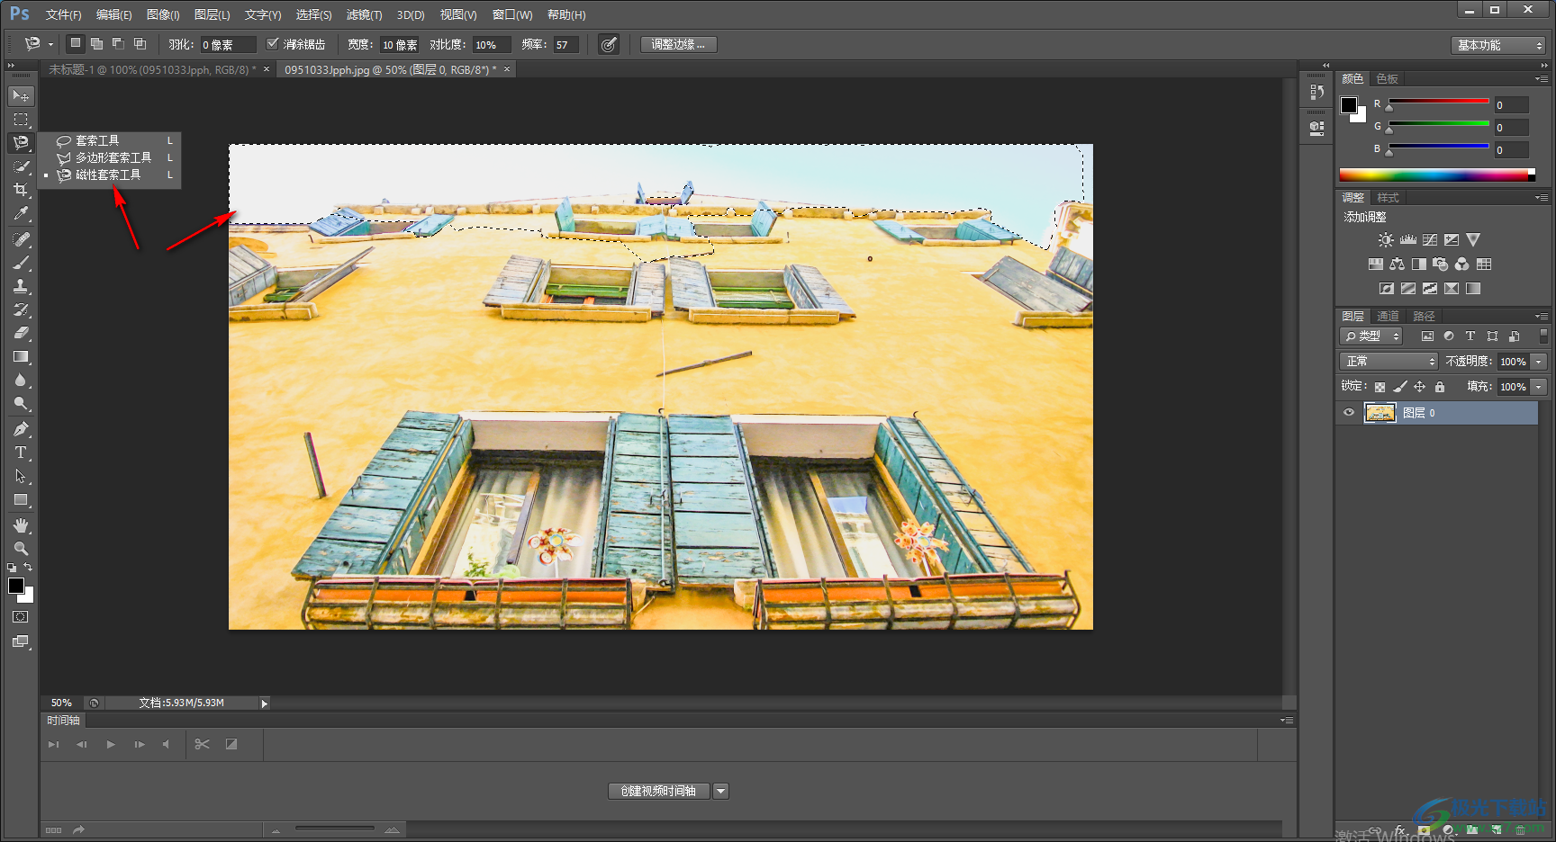Click Brightness/Contrast adjustment icon
This screenshot has height=842, width=1556.
tap(1386, 240)
